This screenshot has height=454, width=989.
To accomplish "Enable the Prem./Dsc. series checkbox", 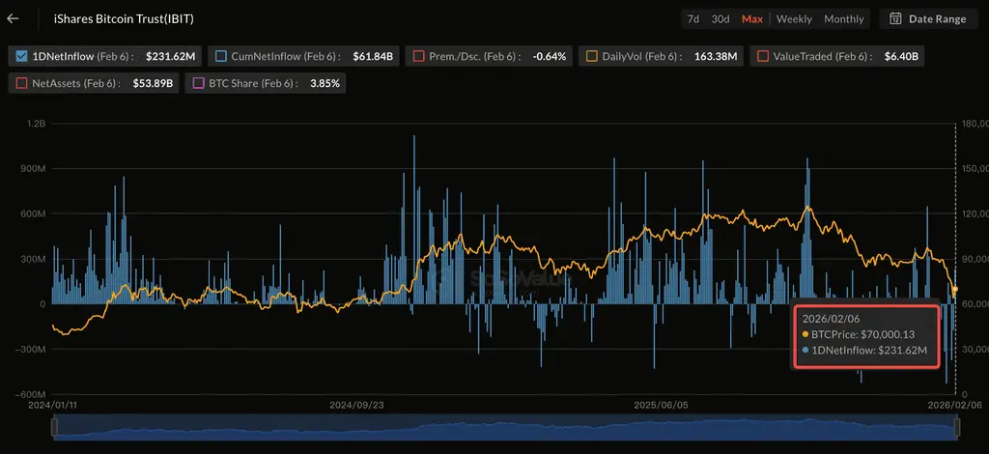I will click(418, 56).
